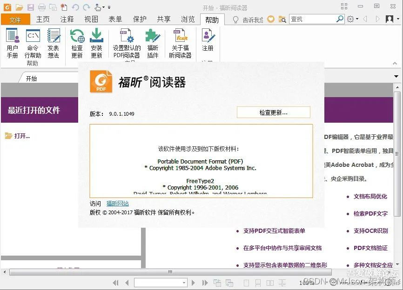Click 文档布局优化 feature link
Screen dimensions: 403x290
[x=370, y=197]
